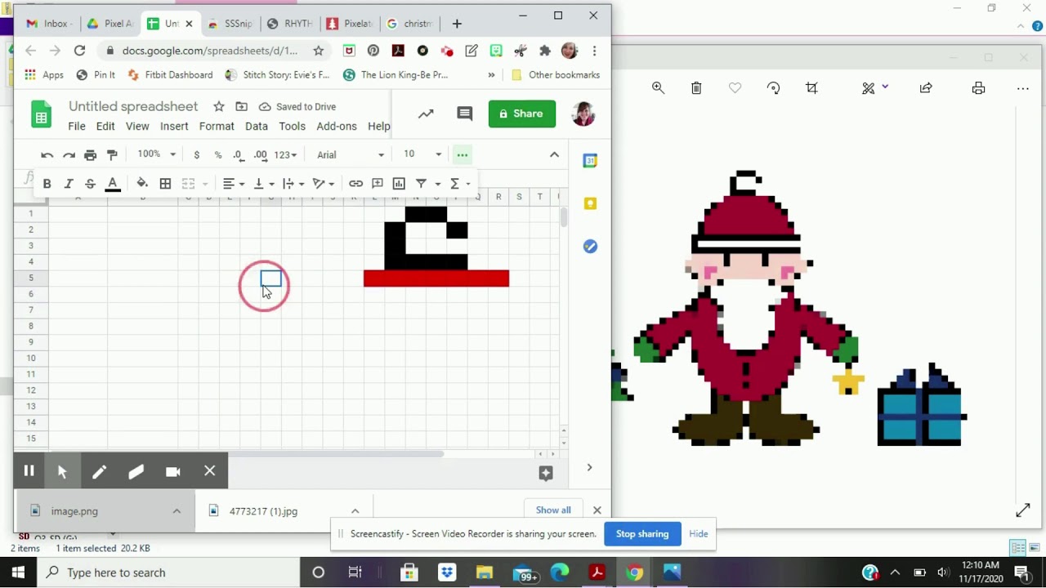This screenshot has height=588, width=1046.
Task: Apply currency format with the dollar icon
Action: point(196,154)
